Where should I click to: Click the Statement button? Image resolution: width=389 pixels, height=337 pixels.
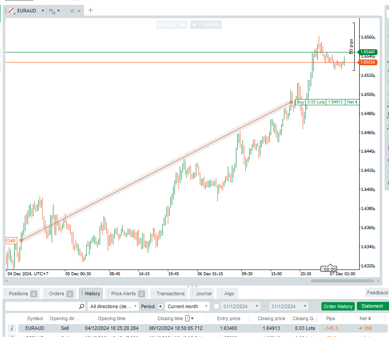(x=372, y=306)
